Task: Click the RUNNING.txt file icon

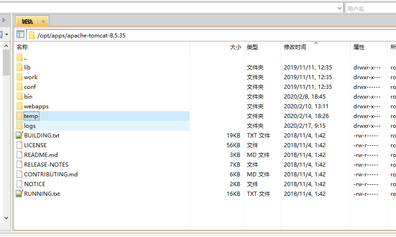Action: 19,193
